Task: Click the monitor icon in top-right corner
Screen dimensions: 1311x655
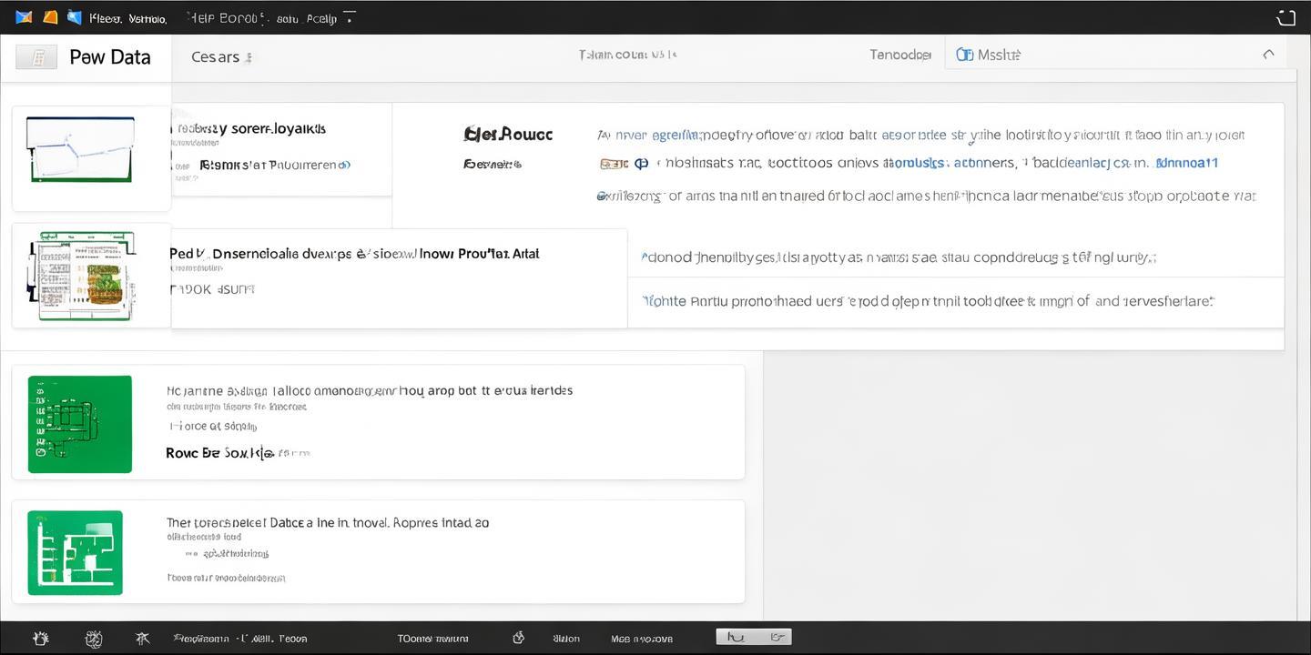Action: [x=1286, y=16]
